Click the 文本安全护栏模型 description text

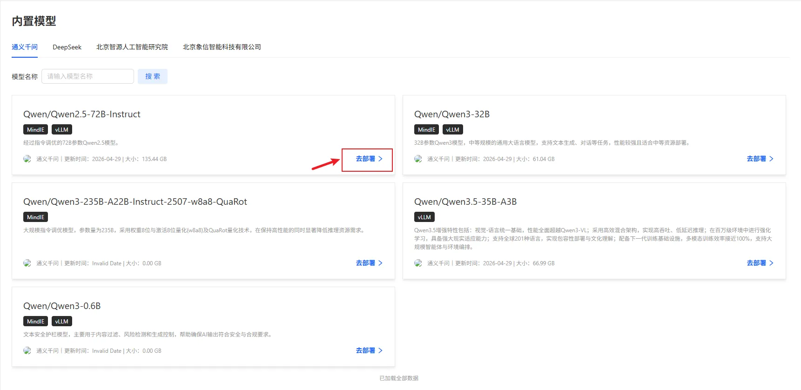pos(148,335)
